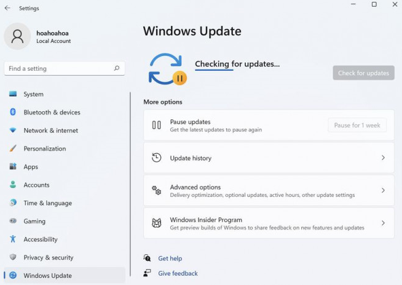Click the update sync status icon
The image size is (402, 285).
click(167, 69)
